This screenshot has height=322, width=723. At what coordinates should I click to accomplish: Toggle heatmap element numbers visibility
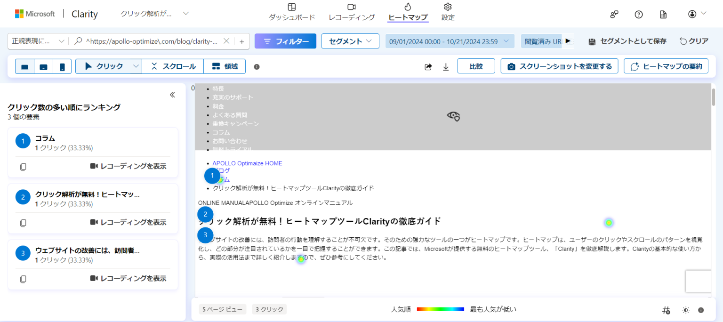[666, 310]
